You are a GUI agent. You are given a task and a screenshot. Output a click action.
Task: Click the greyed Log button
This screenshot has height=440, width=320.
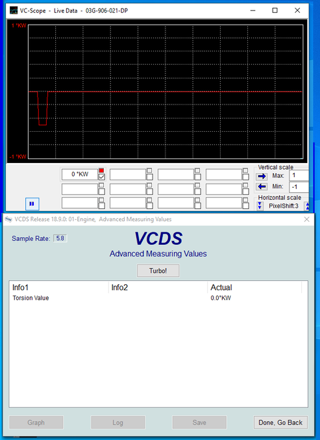pyautogui.click(x=118, y=422)
